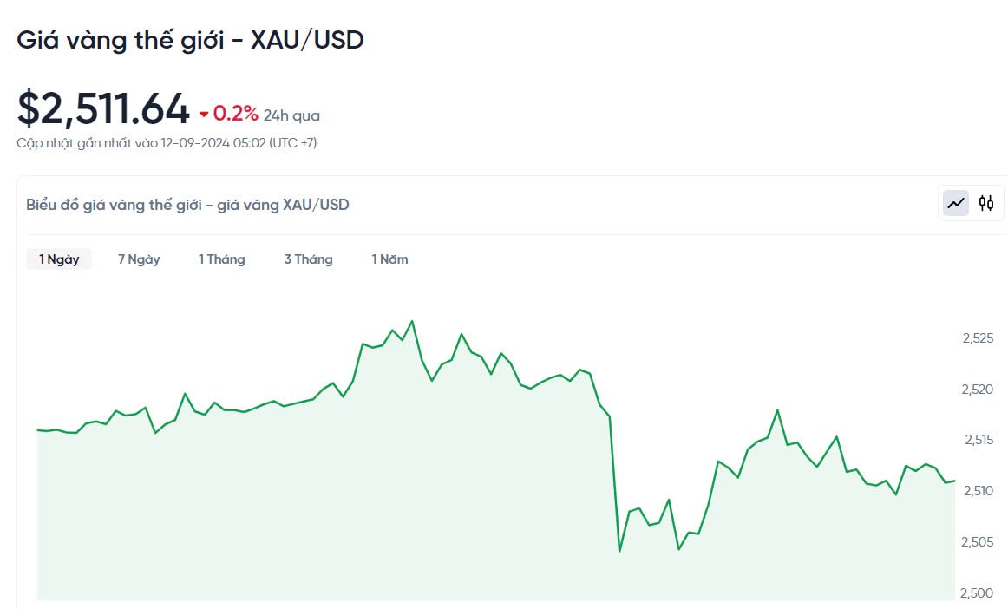Click the 0.2% change percentage
This screenshot has height=609, width=1008.
point(235,114)
